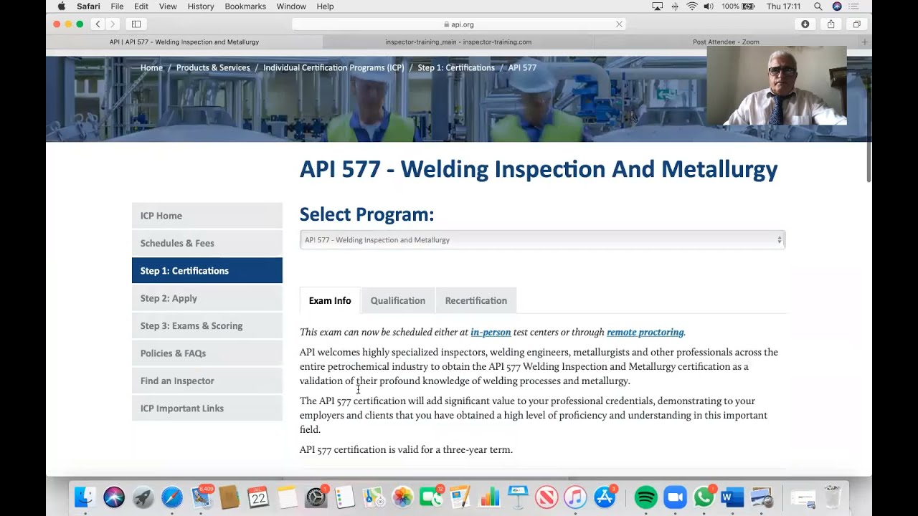Open the Apple menu

point(62,6)
